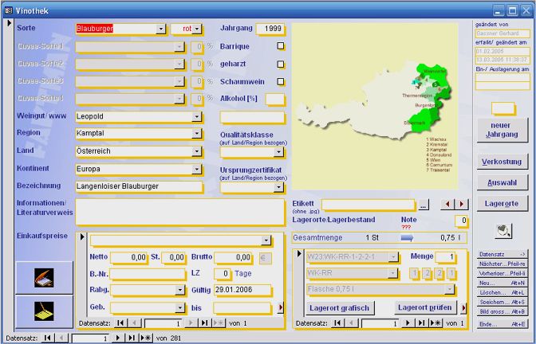Click the Löschen Alt+L menu button
Image resolution: width=536 pixels, height=344 pixels.
[x=503, y=292]
